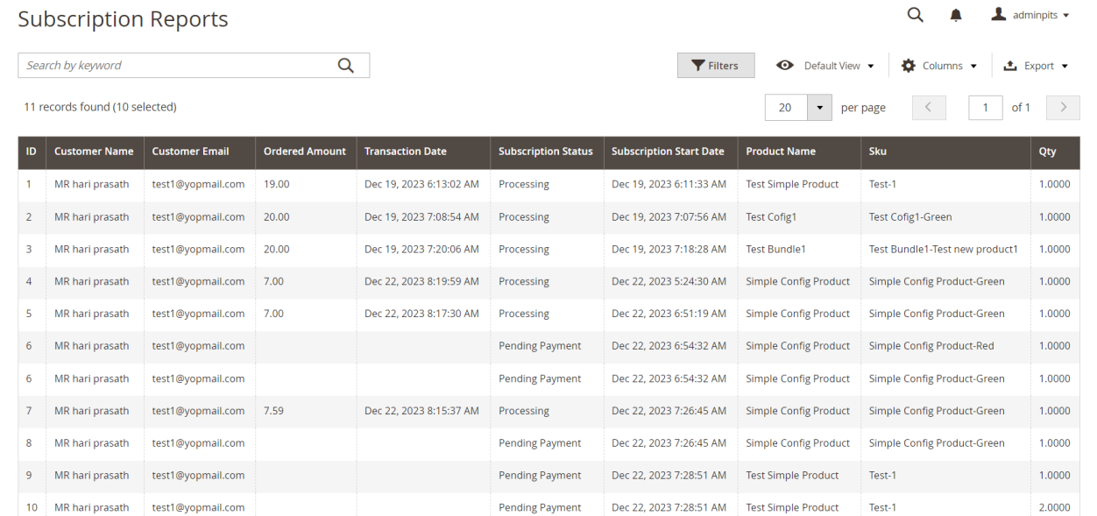Open the Filters panel
Image resolution: width=1097 pixels, height=516 pixels.
coord(715,66)
